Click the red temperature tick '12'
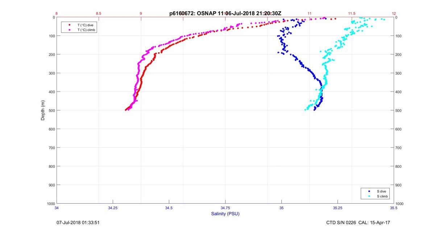Viewport: 435px width, 229px height. [x=394, y=13]
